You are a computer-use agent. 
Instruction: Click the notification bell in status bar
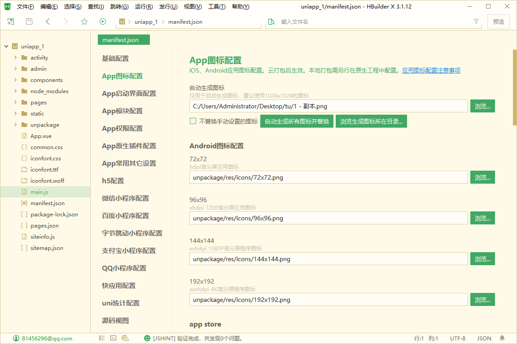coord(502,338)
